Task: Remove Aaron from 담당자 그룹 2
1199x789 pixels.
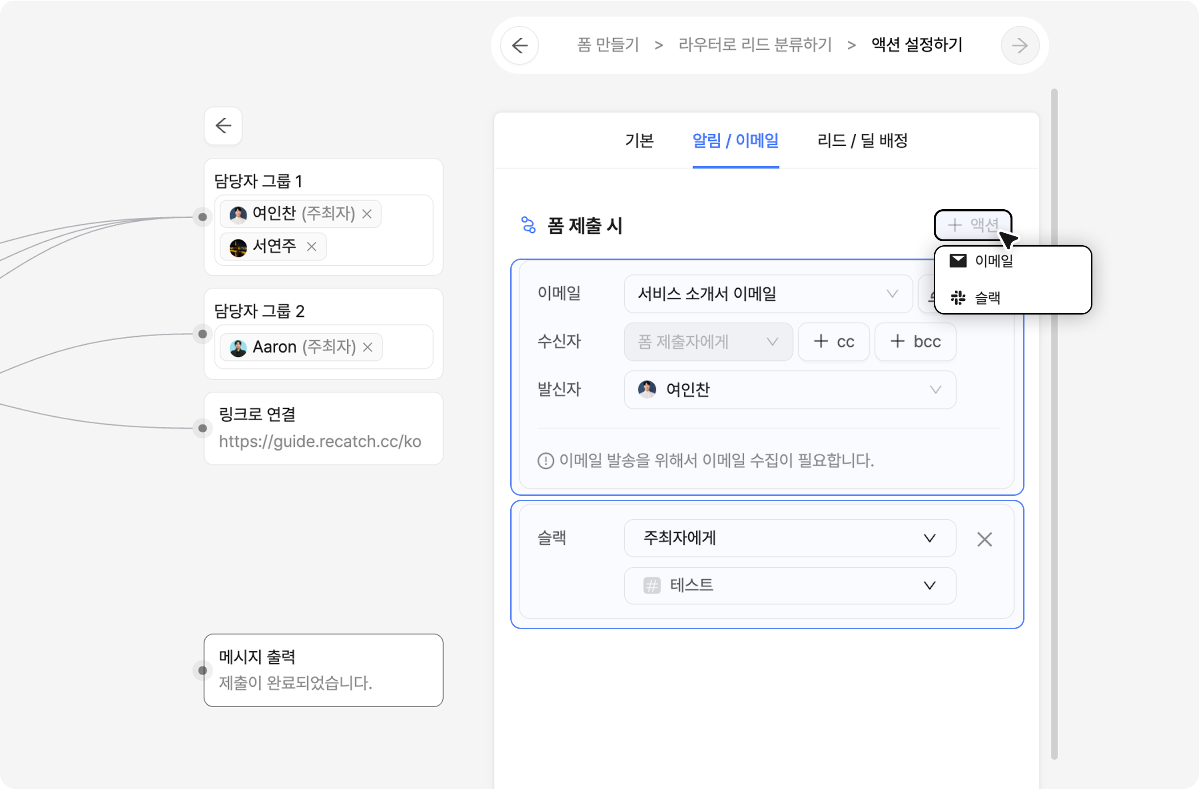Action: (x=368, y=347)
